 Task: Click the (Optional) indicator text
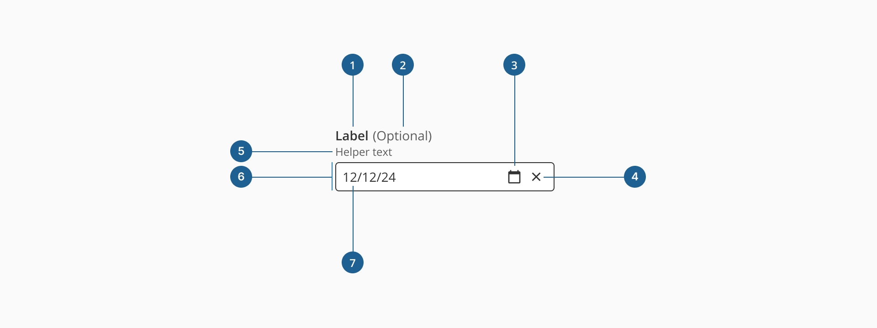(402, 136)
